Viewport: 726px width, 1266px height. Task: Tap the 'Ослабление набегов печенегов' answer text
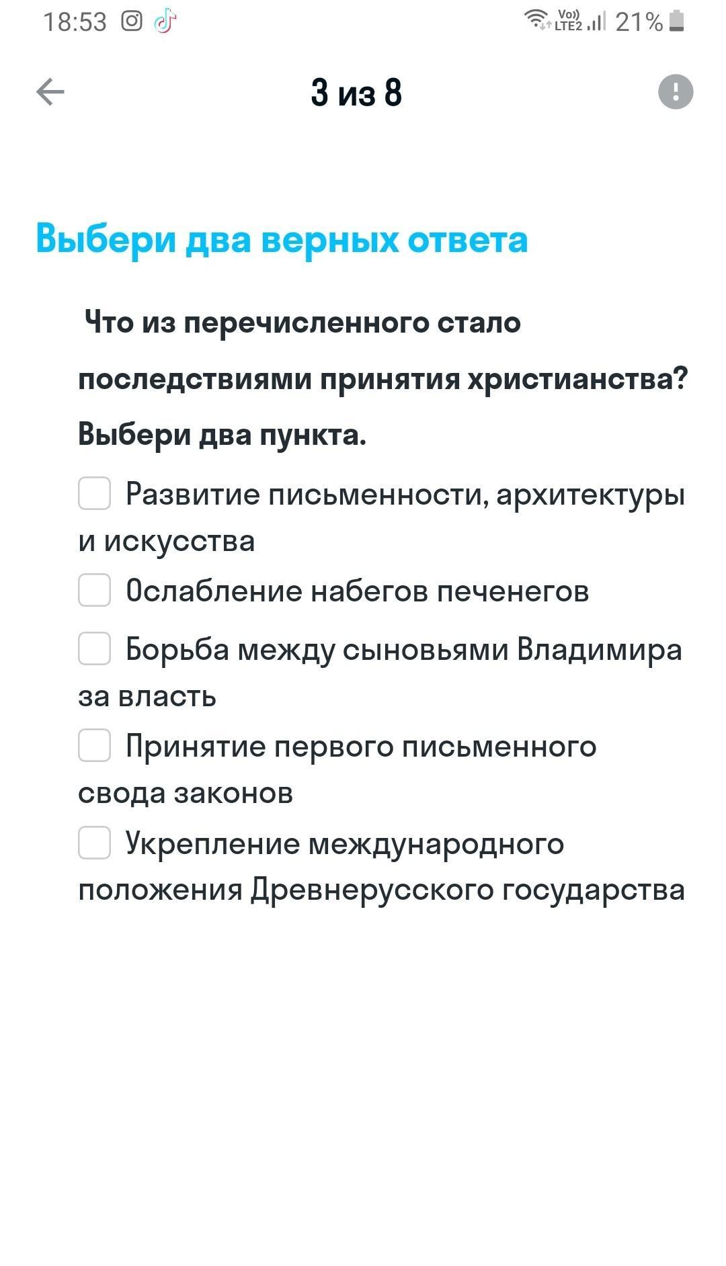(x=357, y=591)
